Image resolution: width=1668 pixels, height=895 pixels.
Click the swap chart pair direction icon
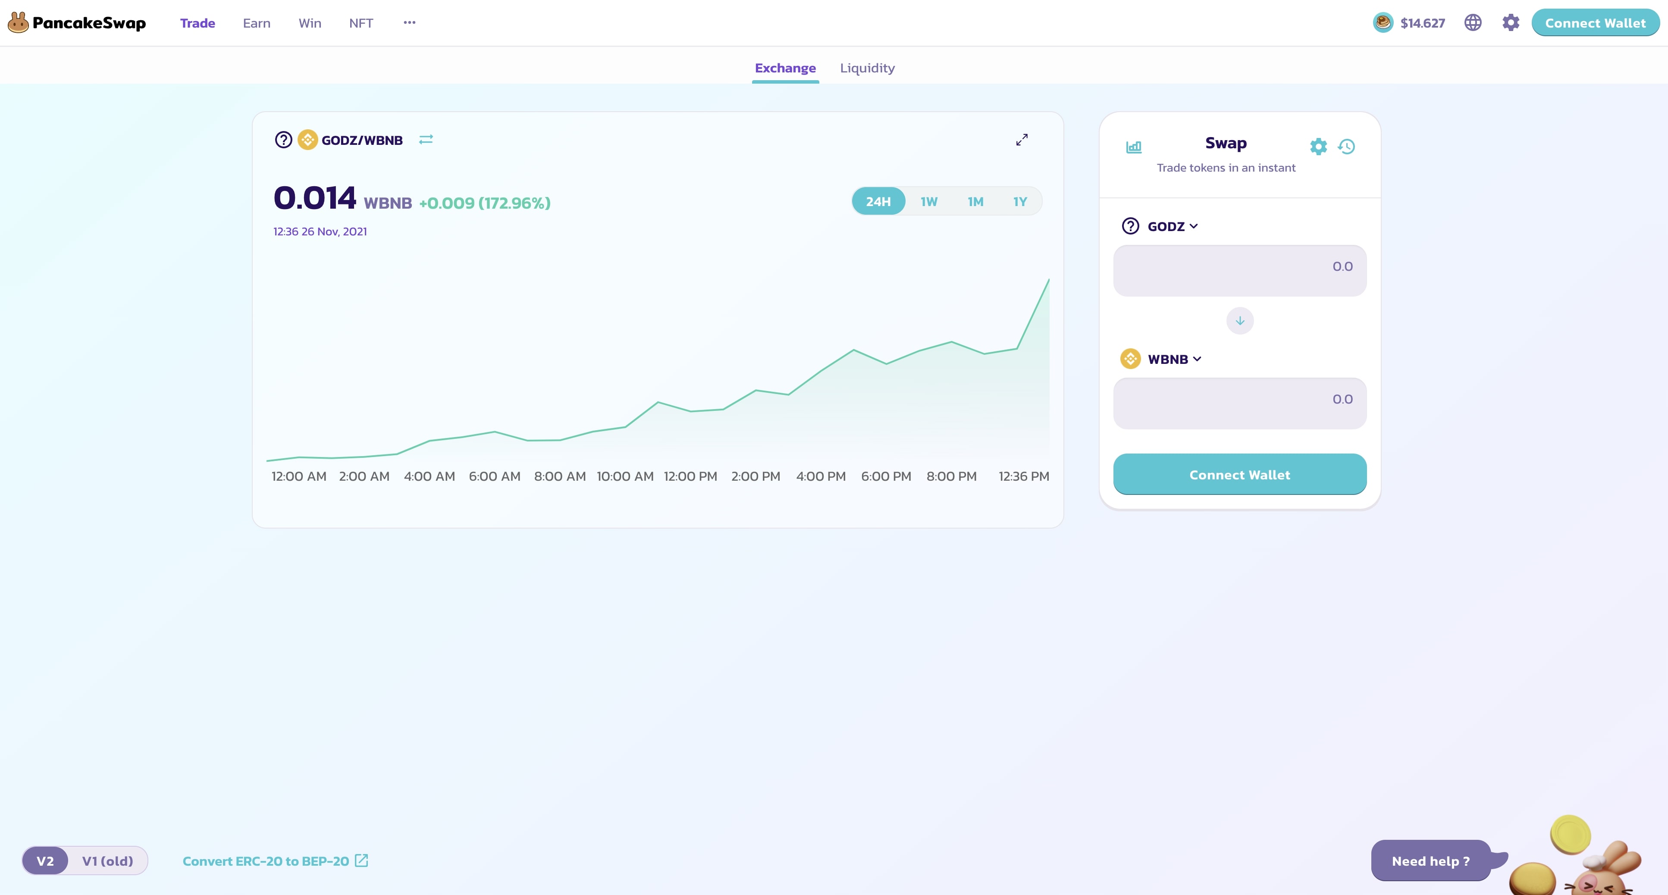pos(426,140)
